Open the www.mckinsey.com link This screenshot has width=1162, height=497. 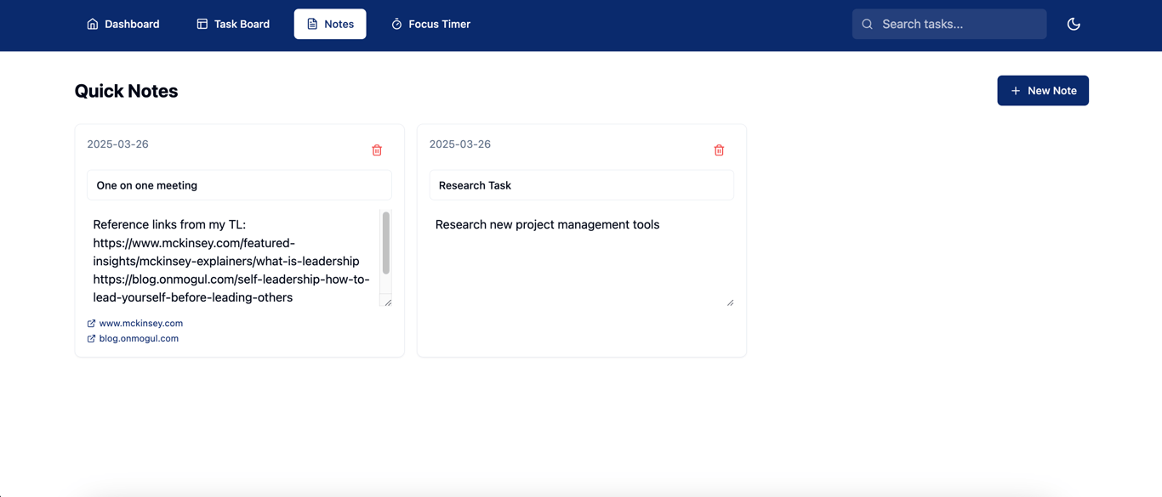(x=140, y=323)
